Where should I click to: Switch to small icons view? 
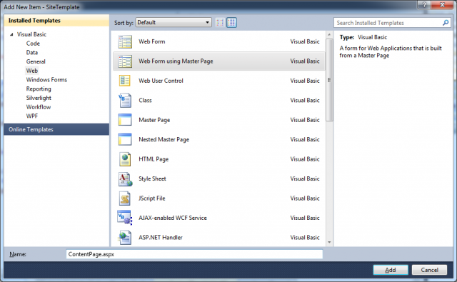pos(220,22)
